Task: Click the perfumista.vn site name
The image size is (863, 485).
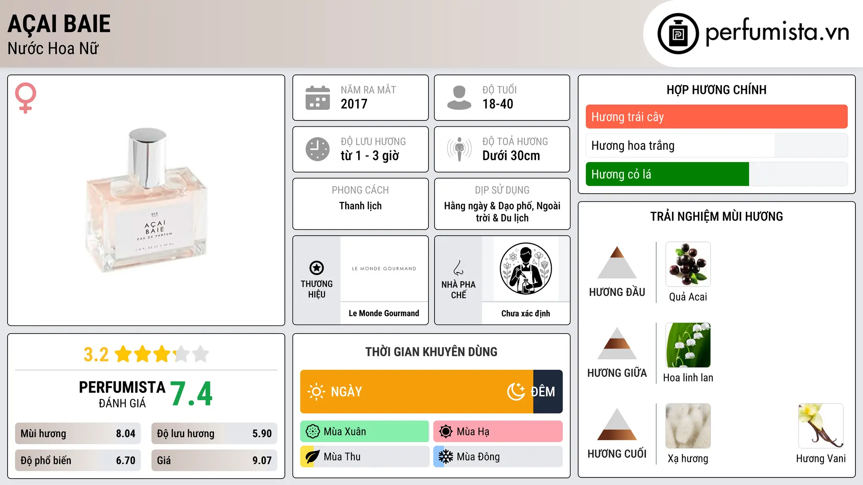Action: 777,32
